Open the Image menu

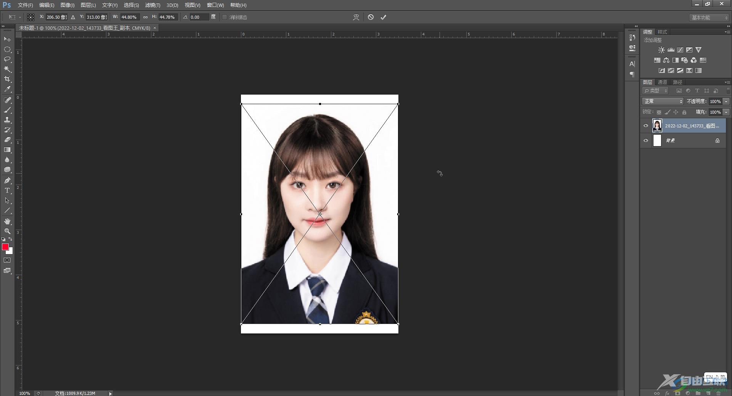[67, 5]
